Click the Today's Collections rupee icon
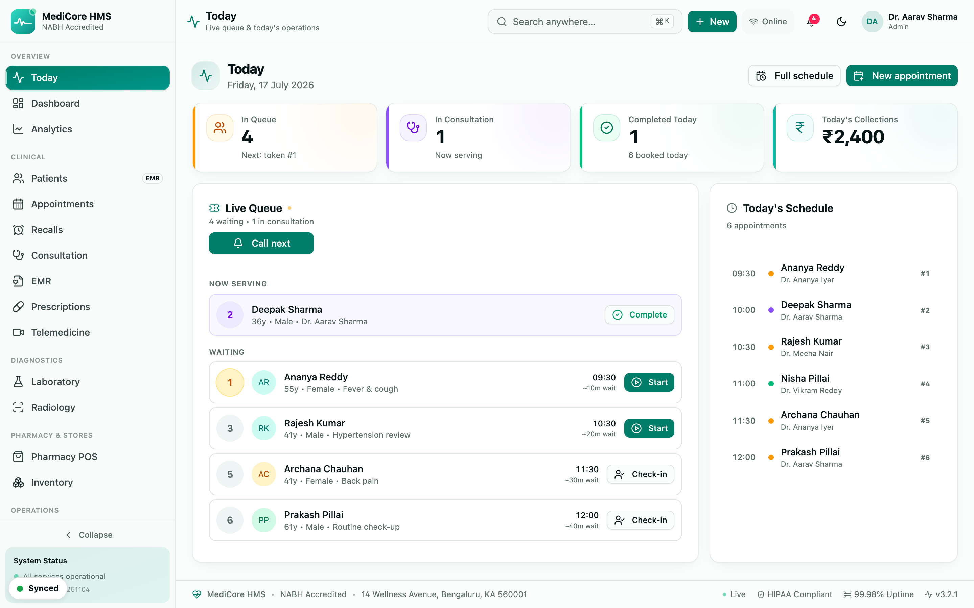The width and height of the screenshot is (974, 608). click(x=800, y=128)
